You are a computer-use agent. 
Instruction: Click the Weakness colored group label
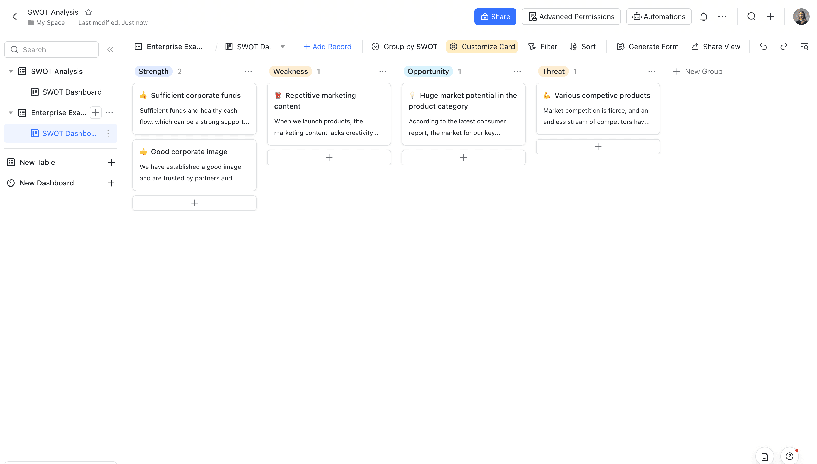[x=290, y=71]
